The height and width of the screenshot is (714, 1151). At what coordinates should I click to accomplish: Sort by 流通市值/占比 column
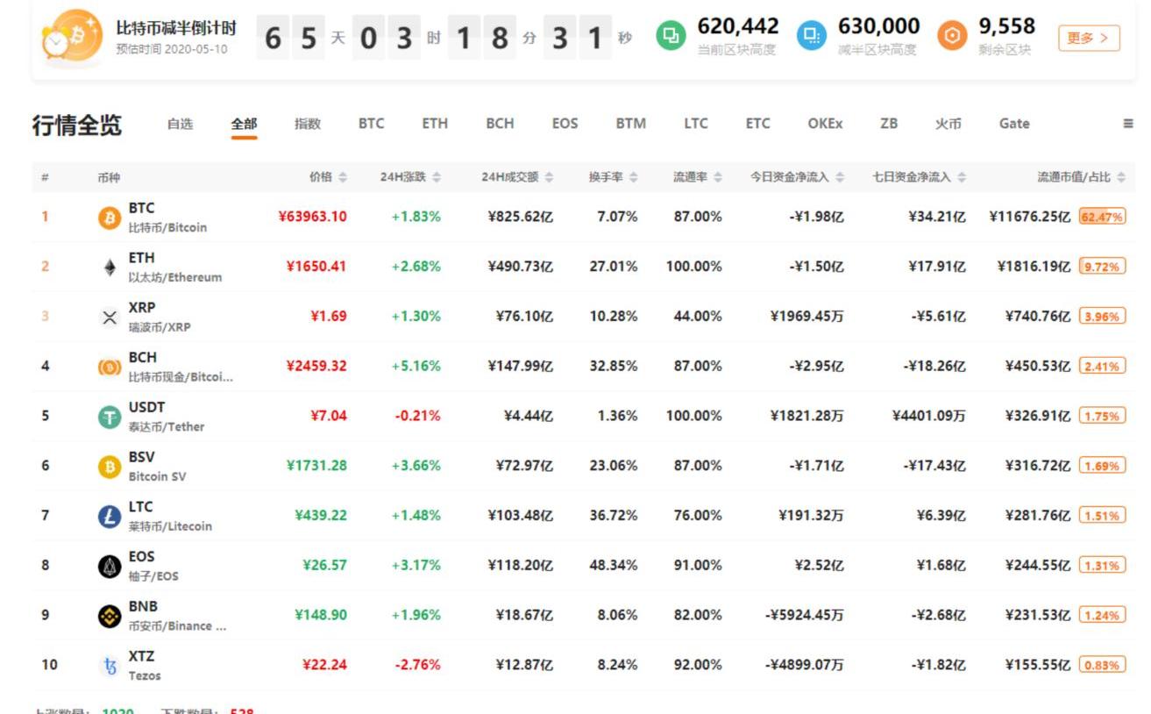click(x=1080, y=177)
